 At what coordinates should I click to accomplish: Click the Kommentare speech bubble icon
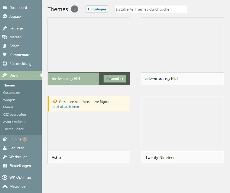pos(5,55)
